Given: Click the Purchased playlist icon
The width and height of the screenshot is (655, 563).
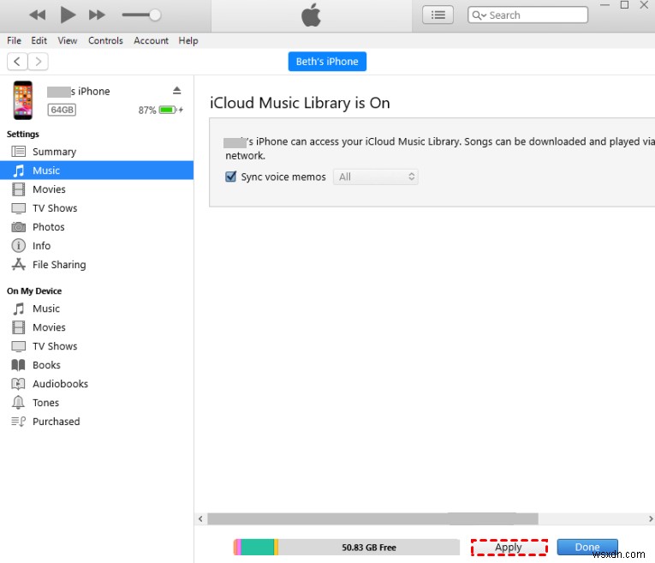Looking at the screenshot, I should coord(18,422).
